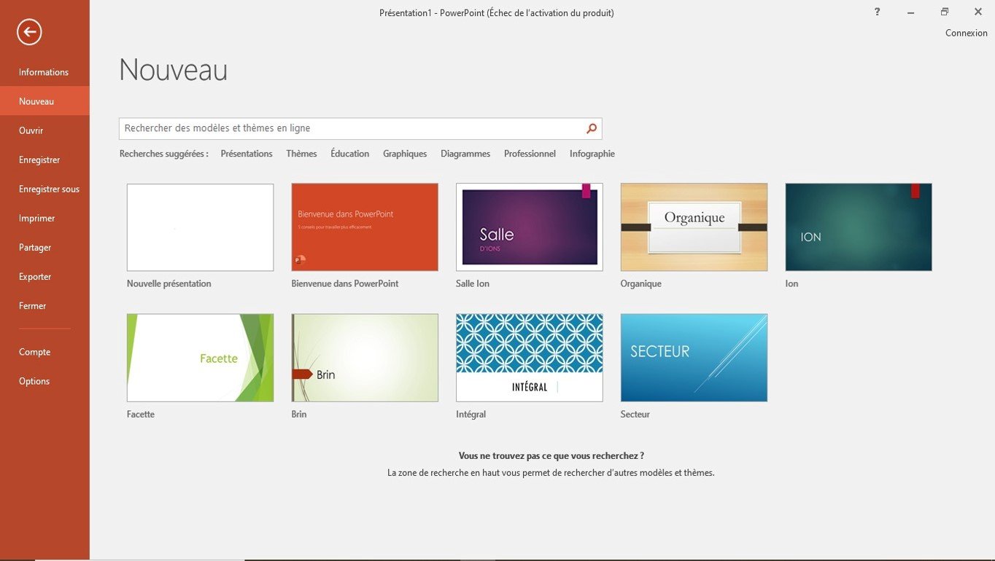Screen dimensions: 995x561
Task: Click the Connexion sign-in link
Action: click(966, 33)
